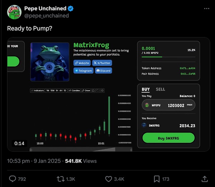Click the chart save icon

tap(94, 91)
